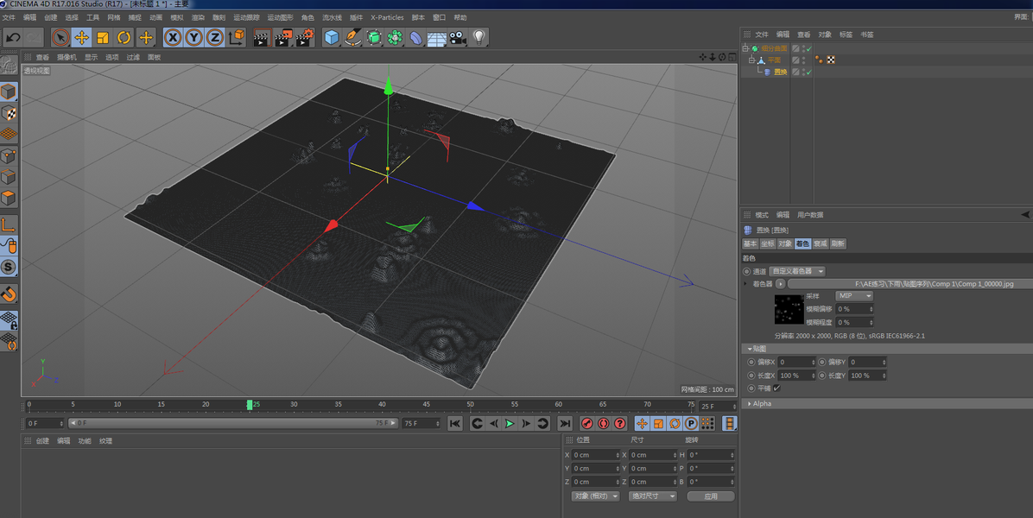Screen dimensions: 1033x518
Task: Add a Floor environment object
Action: tap(437, 37)
